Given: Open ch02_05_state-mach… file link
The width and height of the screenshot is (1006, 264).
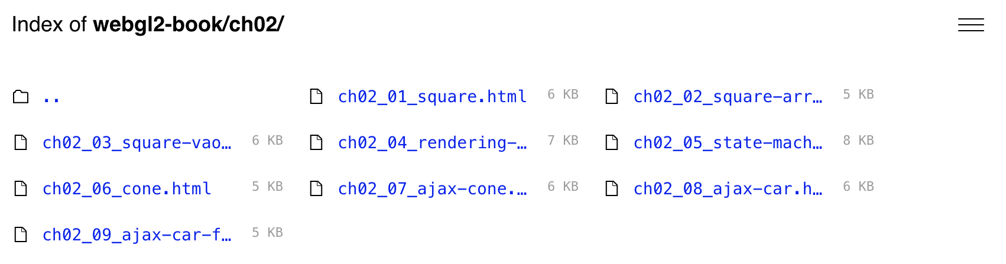Looking at the screenshot, I should [728, 143].
